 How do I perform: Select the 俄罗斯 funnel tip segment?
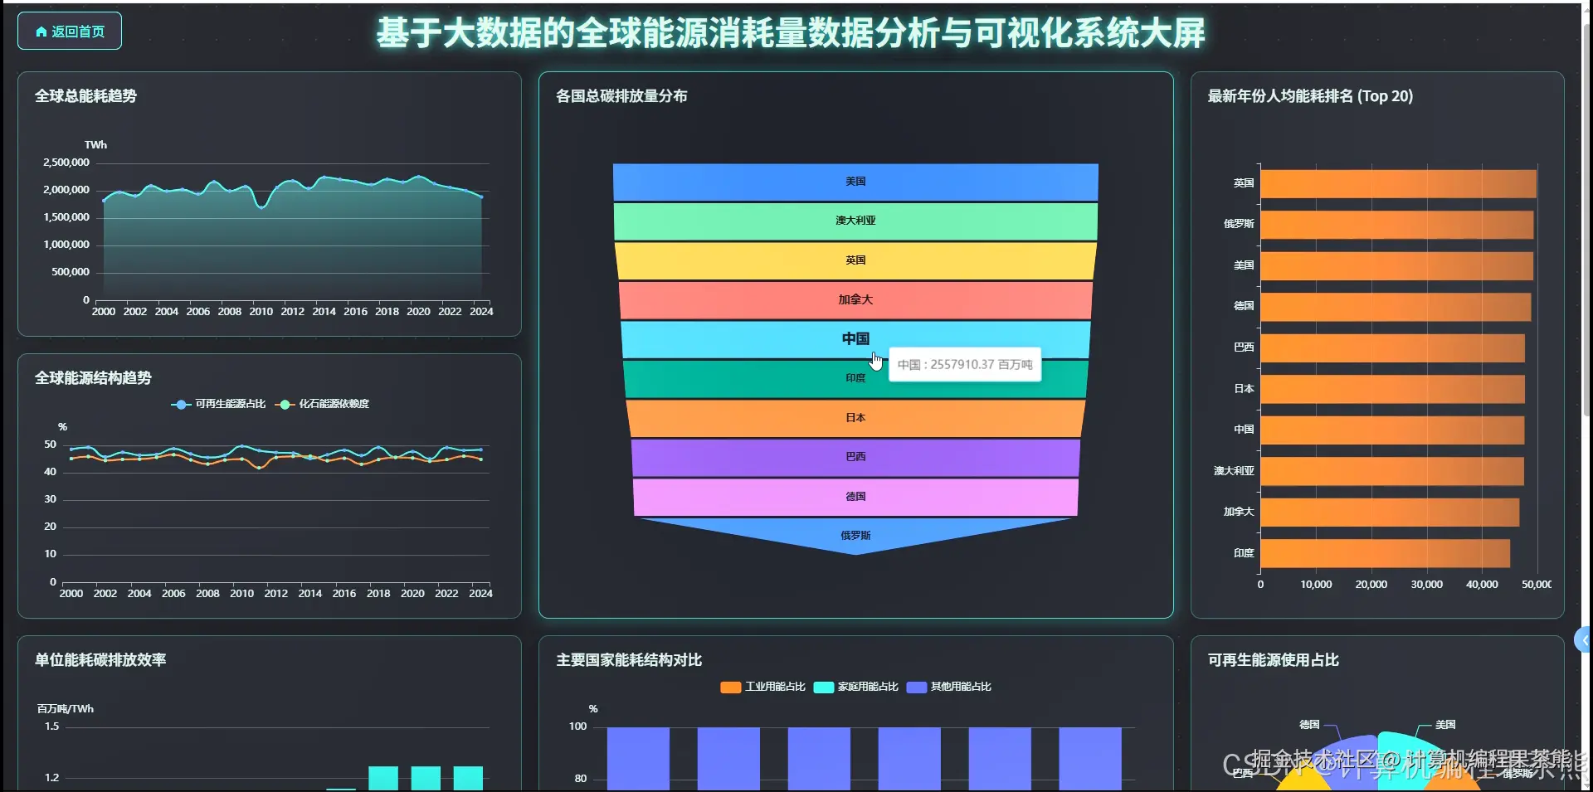click(x=855, y=535)
